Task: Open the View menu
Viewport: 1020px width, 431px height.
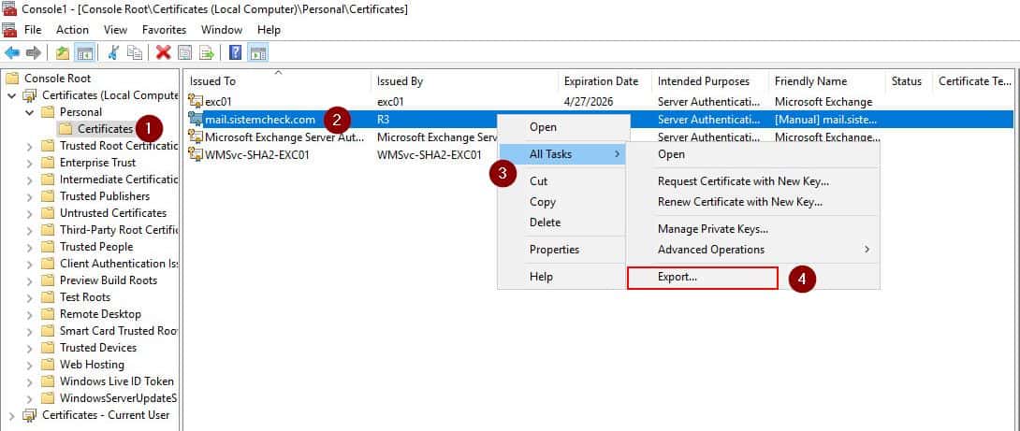Action: 115,30
